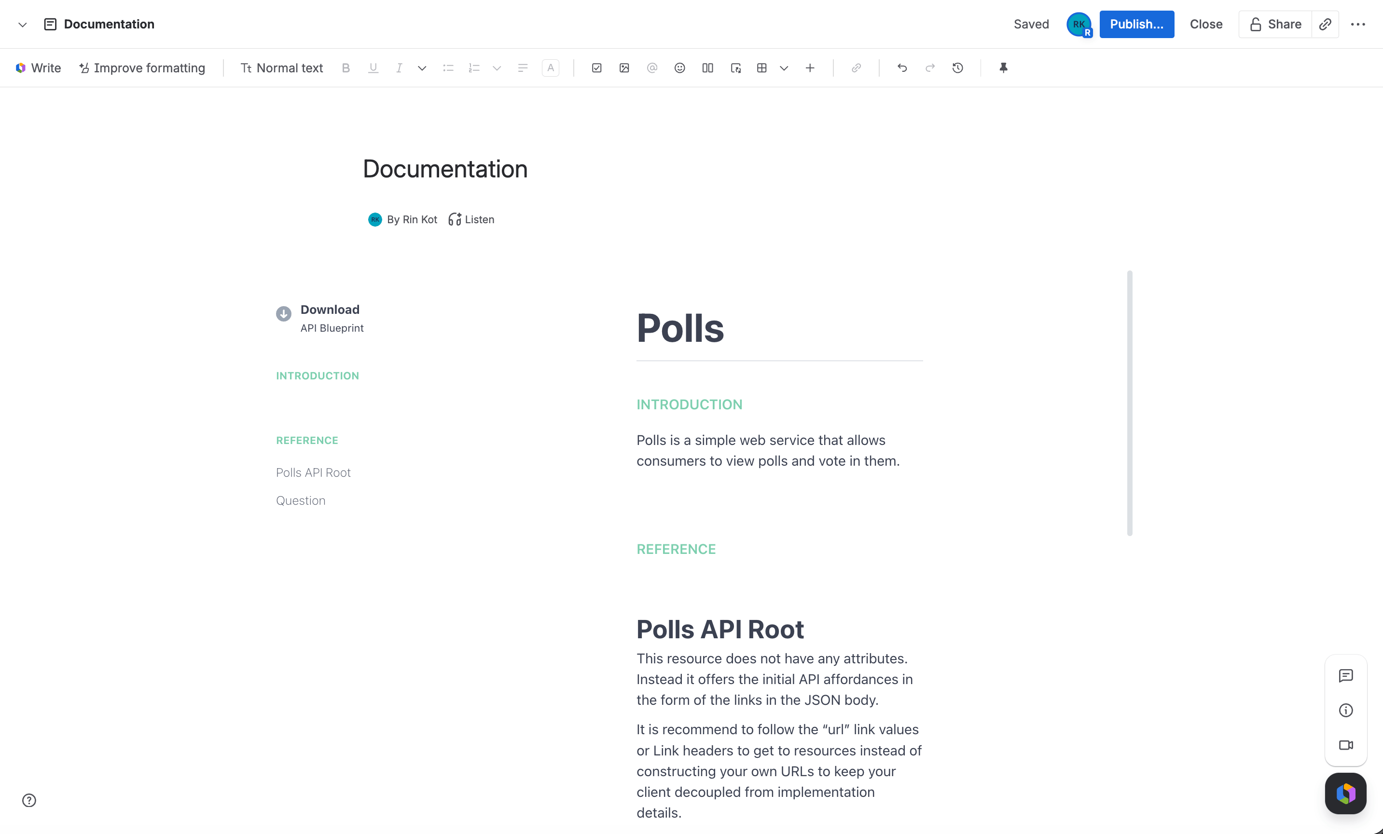This screenshot has height=834, width=1383.
Task: Click the REFERENCE sidebar heading
Action: [307, 440]
